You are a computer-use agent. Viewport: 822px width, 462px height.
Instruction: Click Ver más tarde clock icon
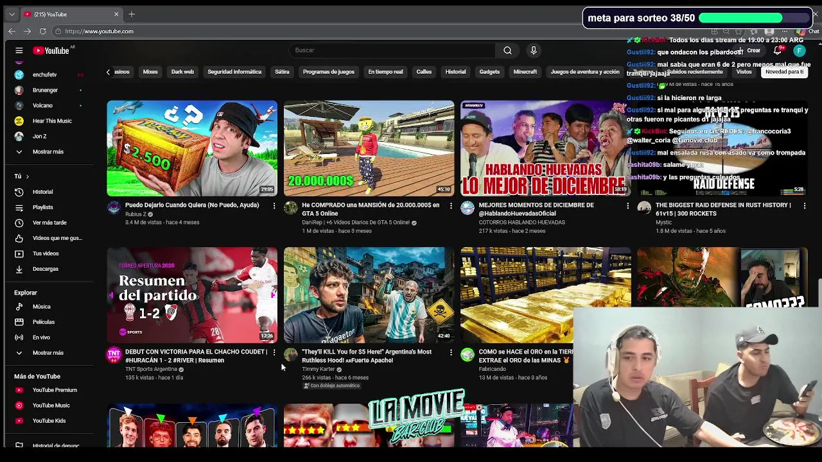click(19, 223)
